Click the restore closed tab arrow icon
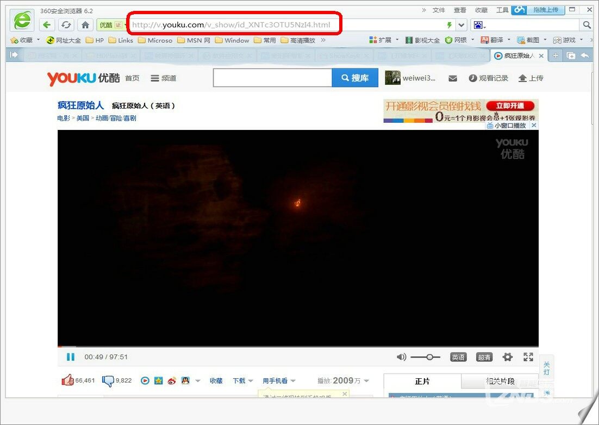599x425 pixels. pos(584,56)
